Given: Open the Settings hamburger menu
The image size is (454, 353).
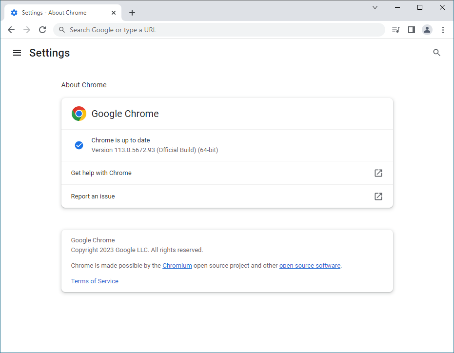Looking at the screenshot, I should [17, 53].
